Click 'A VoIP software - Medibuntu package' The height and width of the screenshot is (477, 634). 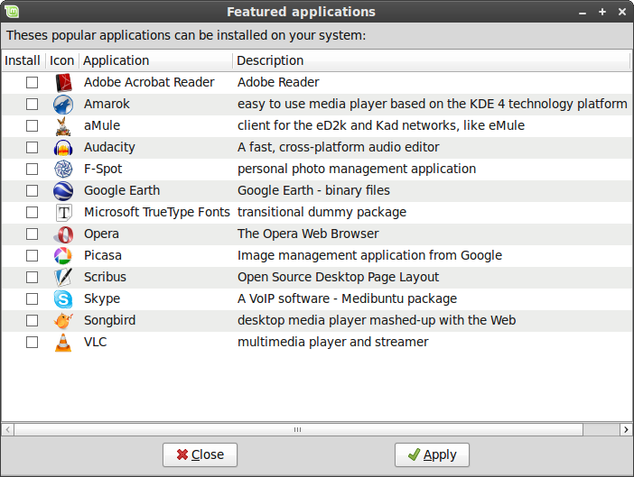click(x=347, y=299)
